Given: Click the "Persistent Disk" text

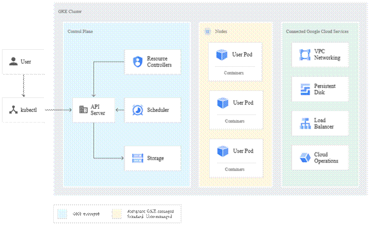Looking at the screenshot, I should point(325,89).
